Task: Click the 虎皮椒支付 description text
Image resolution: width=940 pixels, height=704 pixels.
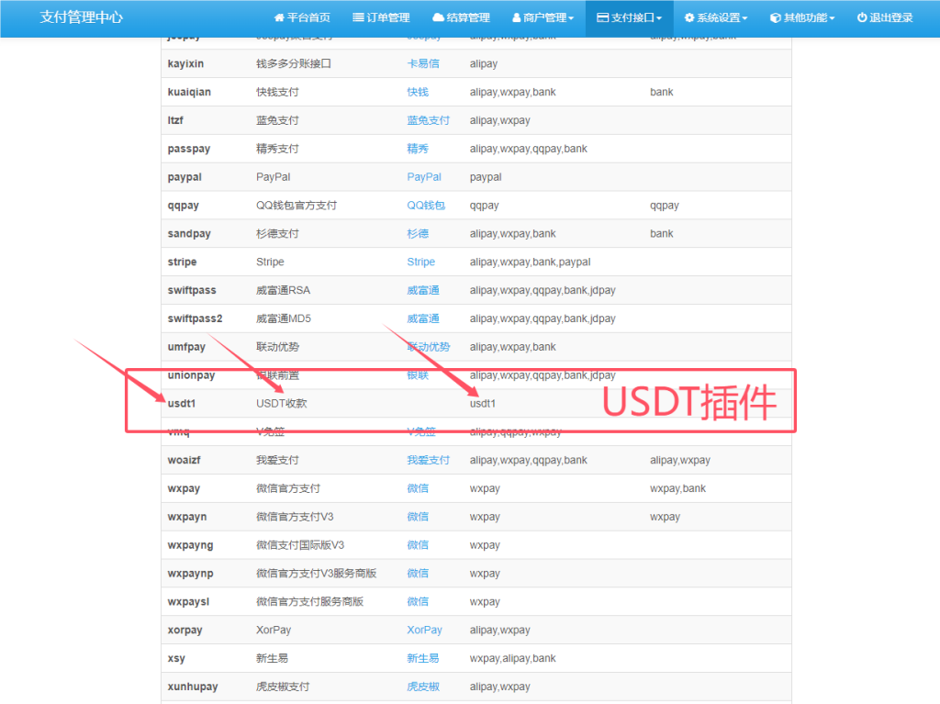Action: coord(283,687)
